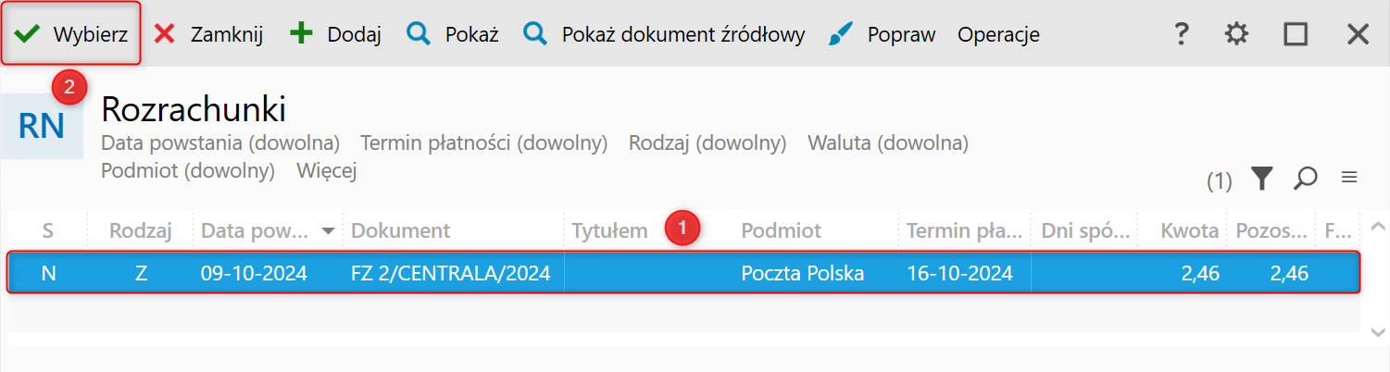1390x372 pixels.
Task: Open the three-line list menu icon
Action: pos(1349,178)
